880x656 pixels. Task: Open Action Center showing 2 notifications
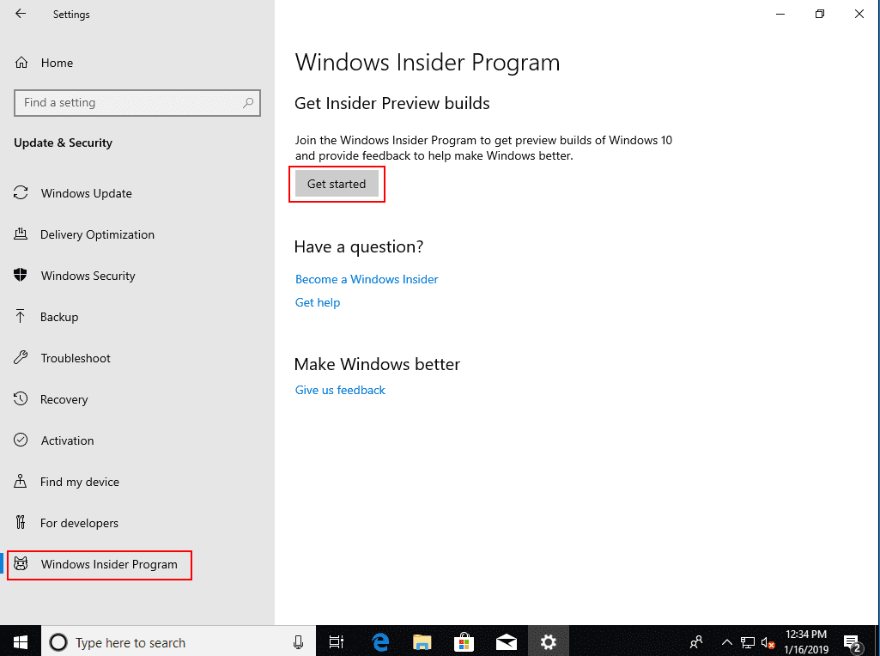(x=853, y=641)
